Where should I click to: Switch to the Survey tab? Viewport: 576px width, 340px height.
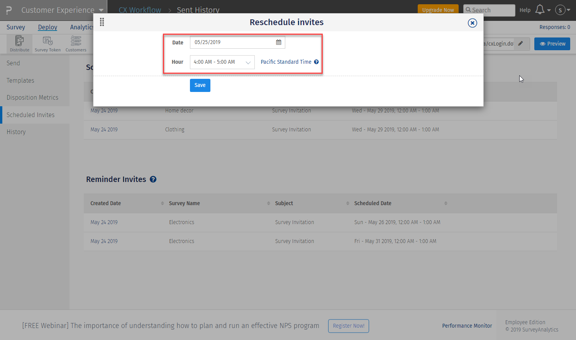pyautogui.click(x=16, y=27)
